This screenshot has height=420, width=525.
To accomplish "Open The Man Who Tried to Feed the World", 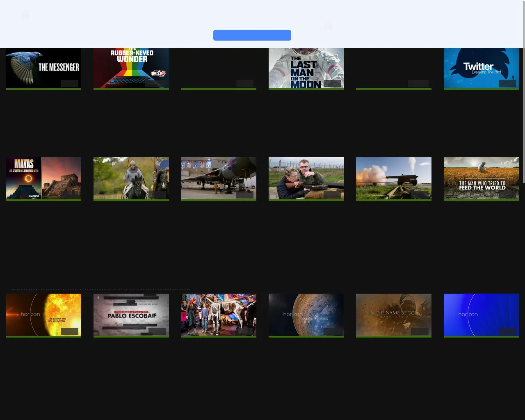I will coord(481,178).
